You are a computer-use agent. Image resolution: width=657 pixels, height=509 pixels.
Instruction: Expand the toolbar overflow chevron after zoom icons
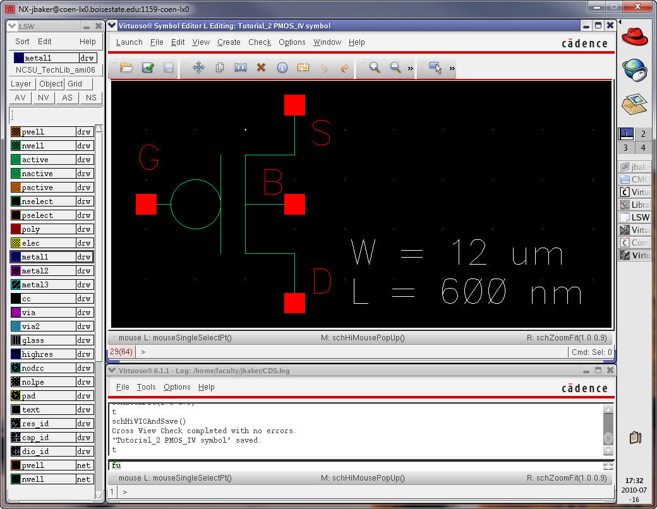[x=411, y=68]
